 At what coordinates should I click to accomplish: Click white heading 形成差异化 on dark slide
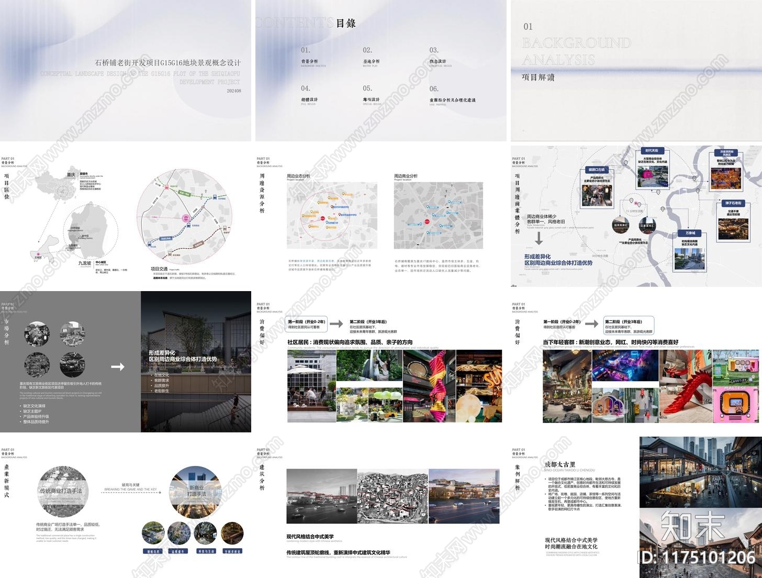[x=162, y=353]
